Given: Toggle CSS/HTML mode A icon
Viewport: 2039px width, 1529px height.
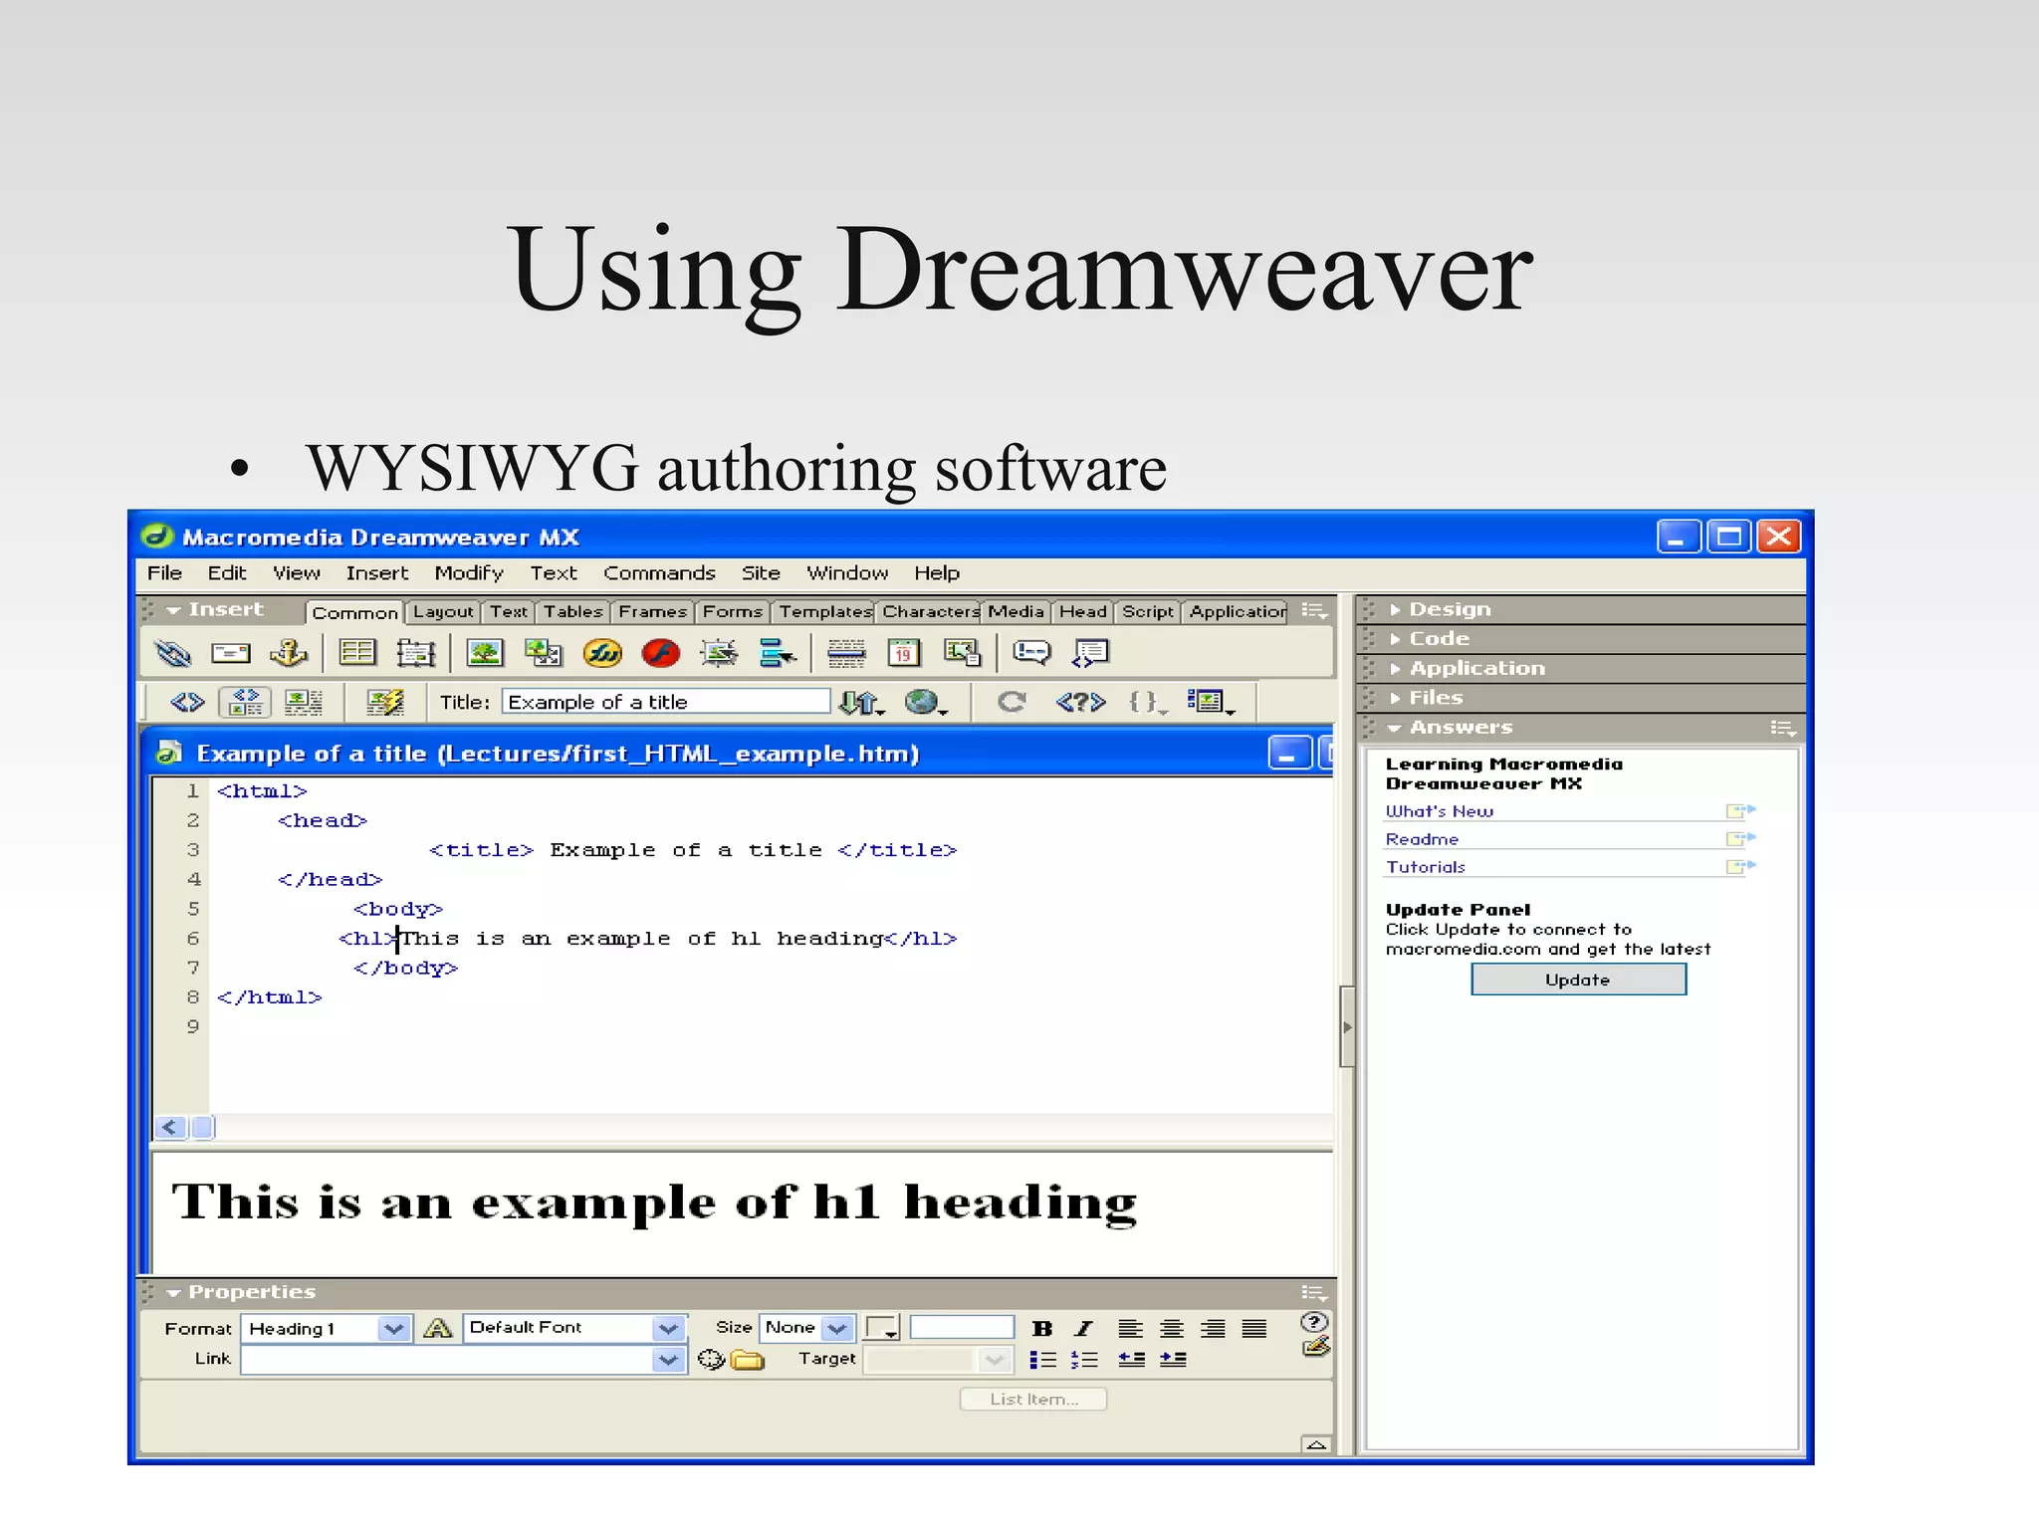Looking at the screenshot, I should 438,1328.
